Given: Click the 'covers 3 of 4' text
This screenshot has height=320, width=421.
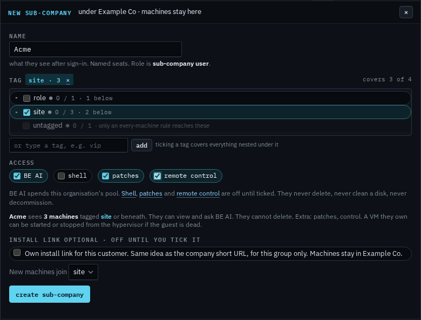Looking at the screenshot, I should point(387,79).
